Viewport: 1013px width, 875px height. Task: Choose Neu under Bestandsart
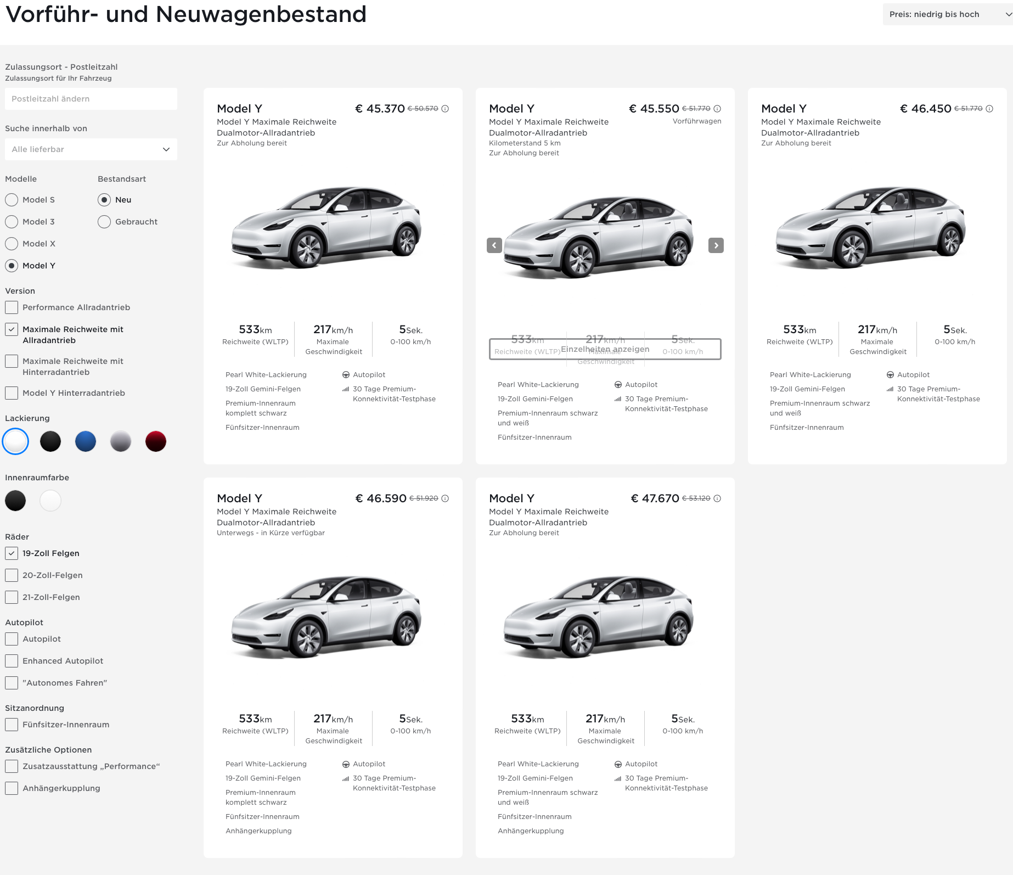point(104,200)
